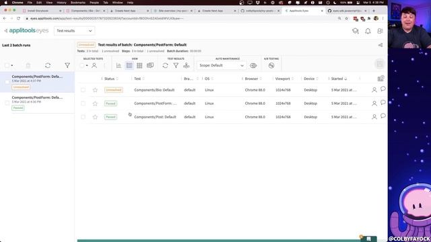Star the Components/Post: Default test
This screenshot has height=242, width=431.
tap(95, 117)
